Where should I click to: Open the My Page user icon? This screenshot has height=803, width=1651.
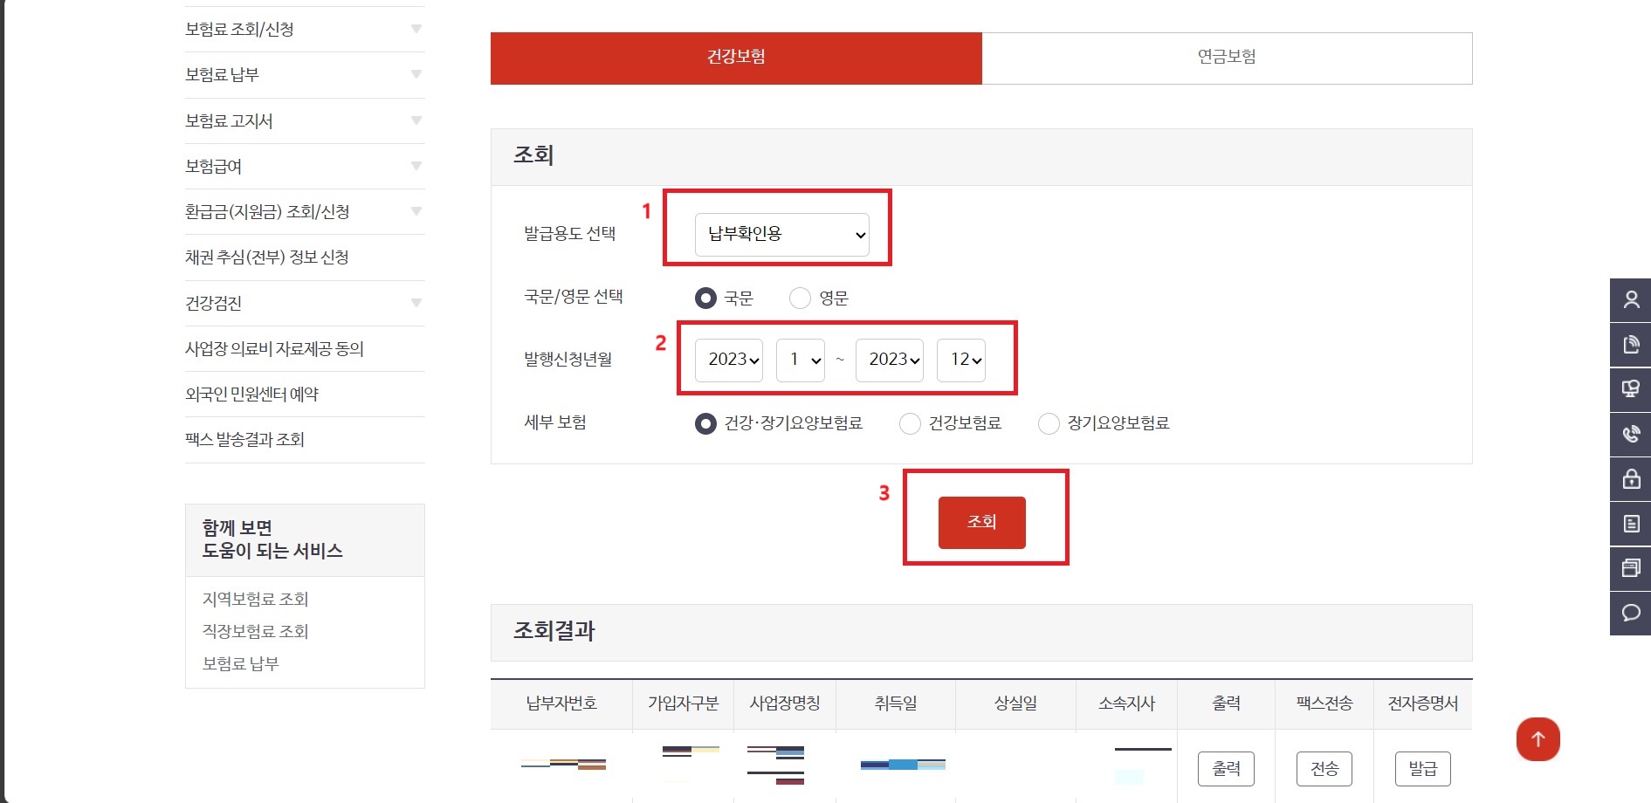point(1629,299)
